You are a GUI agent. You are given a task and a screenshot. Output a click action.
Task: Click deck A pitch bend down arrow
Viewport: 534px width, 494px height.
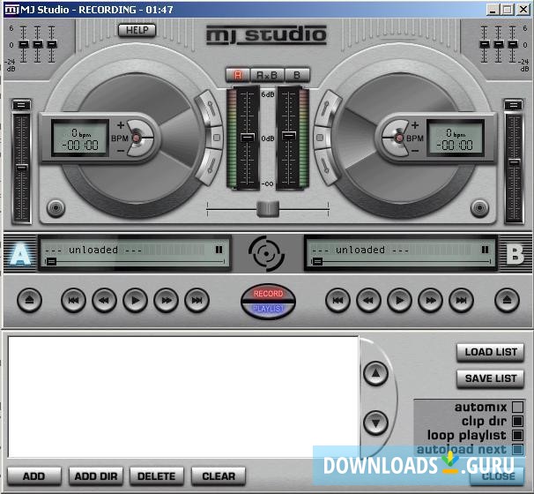coord(211,168)
